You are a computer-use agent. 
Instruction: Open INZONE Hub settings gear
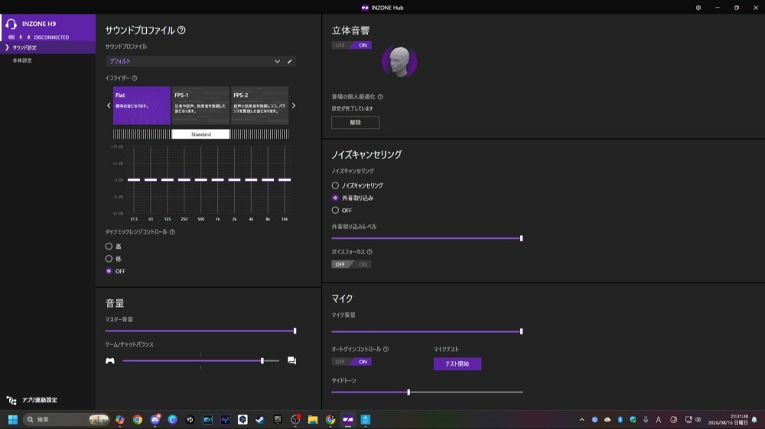click(698, 8)
